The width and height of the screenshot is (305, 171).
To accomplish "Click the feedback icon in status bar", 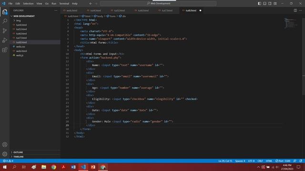I will point(295,161).
